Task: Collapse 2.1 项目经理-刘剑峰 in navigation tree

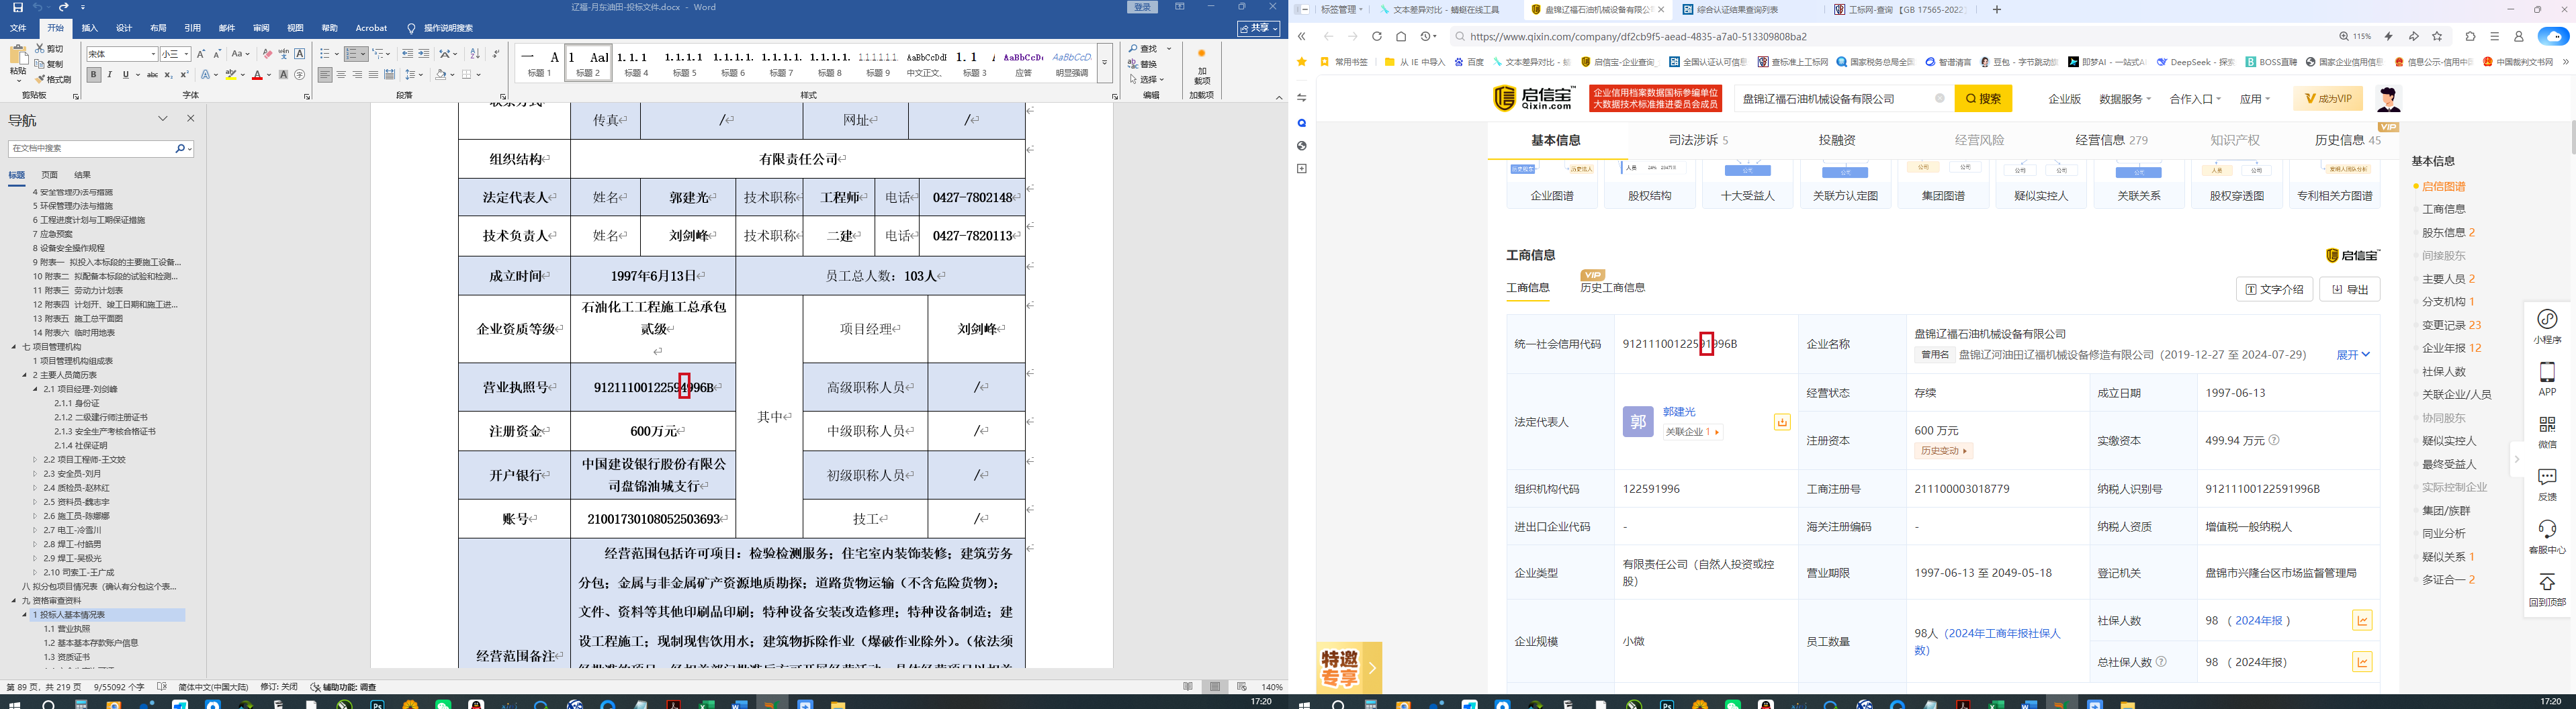Action: (x=35, y=389)
